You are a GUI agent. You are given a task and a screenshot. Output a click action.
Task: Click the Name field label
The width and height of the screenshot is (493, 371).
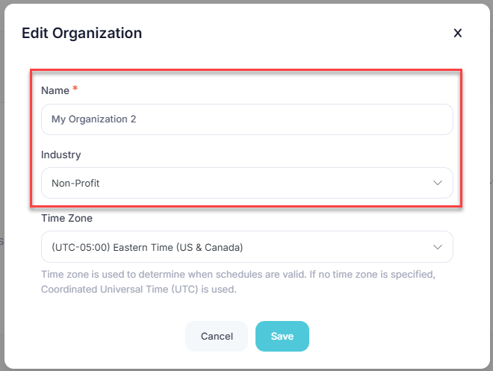(55, 90)
